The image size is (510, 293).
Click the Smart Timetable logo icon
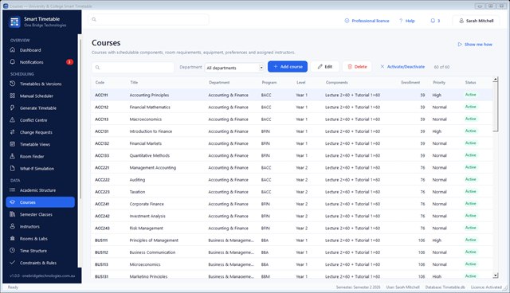pyautogui.click(x=14, y=21)
